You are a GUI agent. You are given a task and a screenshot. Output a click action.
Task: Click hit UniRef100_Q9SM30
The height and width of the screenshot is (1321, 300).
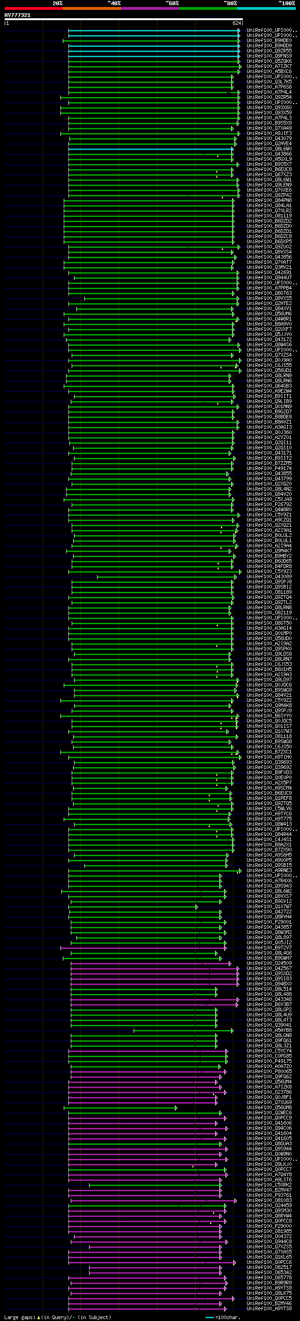[269, 1211]
